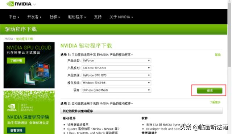Click the 驱动程序下载 green page heading
The height and width of the screenshot is (134, 232).
click(21, 29)
